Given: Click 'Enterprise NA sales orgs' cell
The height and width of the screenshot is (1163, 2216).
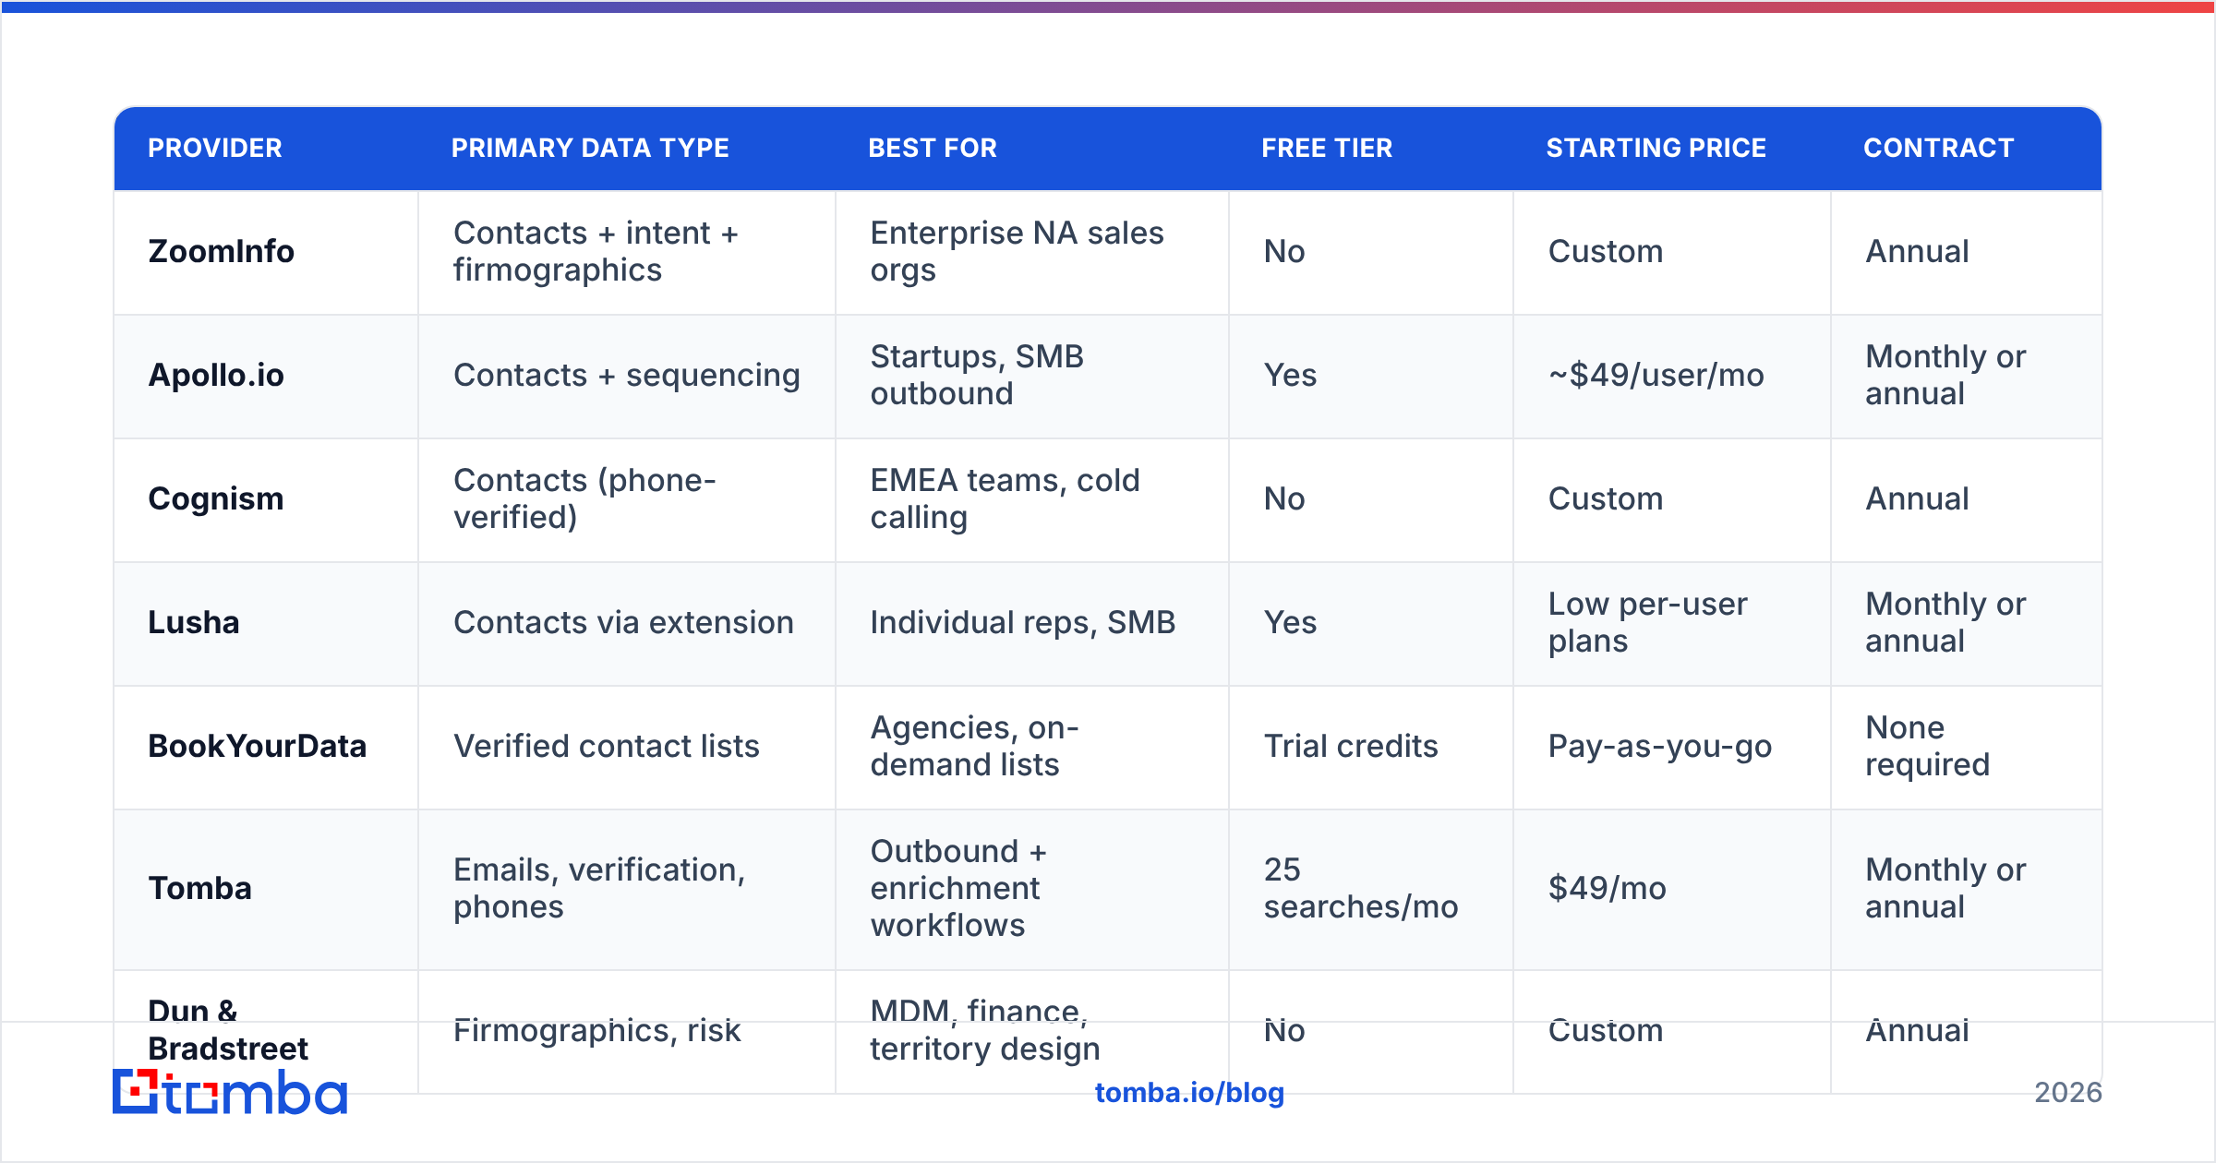Looking at the screenshot, I should coord(1032,252).
